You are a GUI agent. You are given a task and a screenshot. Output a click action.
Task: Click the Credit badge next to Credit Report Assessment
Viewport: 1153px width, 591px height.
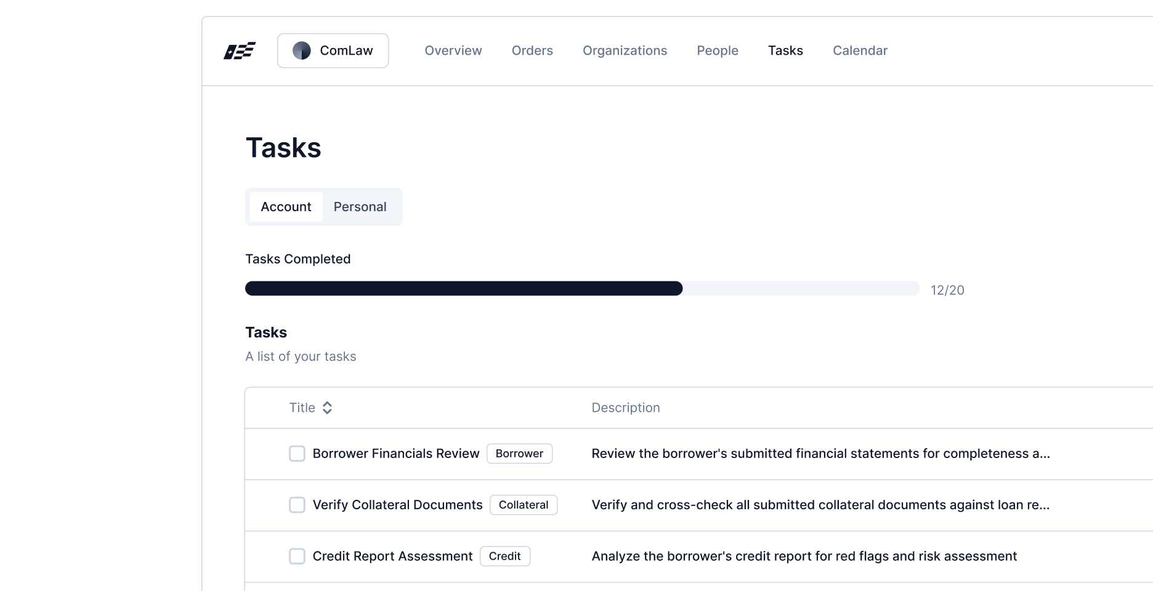(505, 556)
